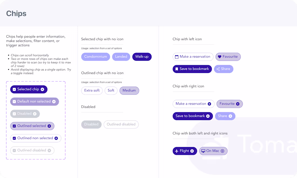
Task: Click the monitor icon on the On Mac chip
Action: tap(203, 151)
